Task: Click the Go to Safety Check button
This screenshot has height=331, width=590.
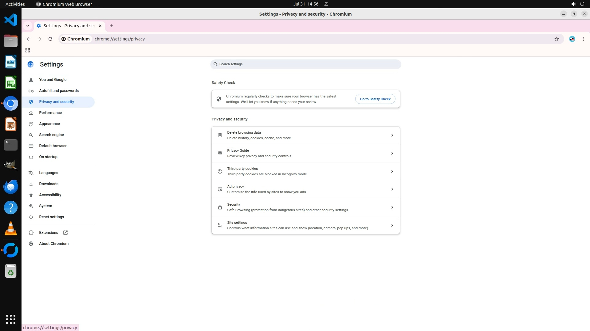Action: [x=375, y=99]
